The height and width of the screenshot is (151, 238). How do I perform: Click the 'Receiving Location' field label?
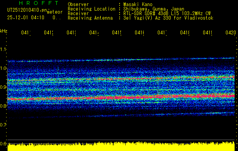[91, 9]
